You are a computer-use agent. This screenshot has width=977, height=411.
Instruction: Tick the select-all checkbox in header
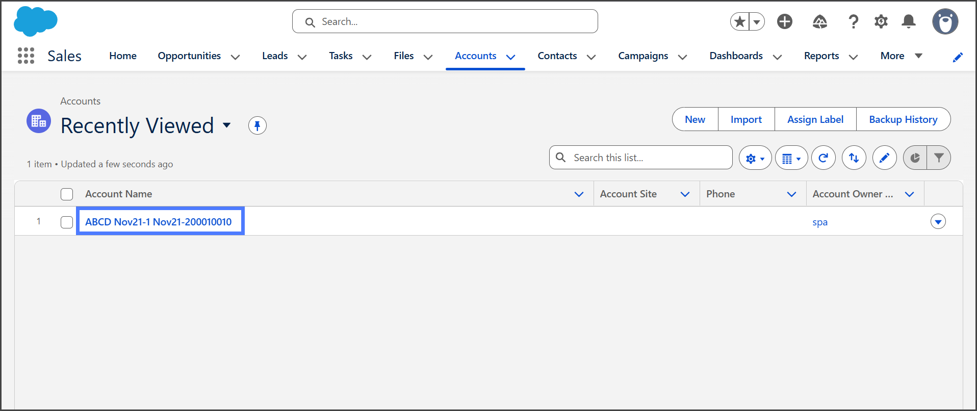pyautogui.click(x=67, y=194)
